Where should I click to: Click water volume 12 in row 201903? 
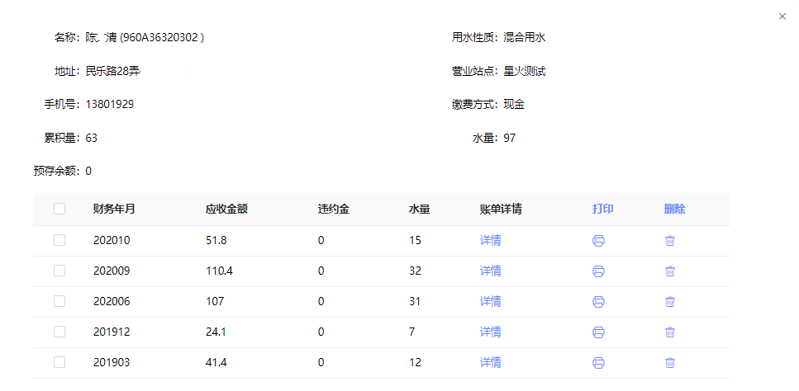pos(415,362)
